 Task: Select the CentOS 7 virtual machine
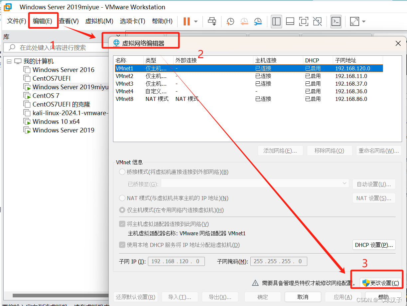point(46,96)
